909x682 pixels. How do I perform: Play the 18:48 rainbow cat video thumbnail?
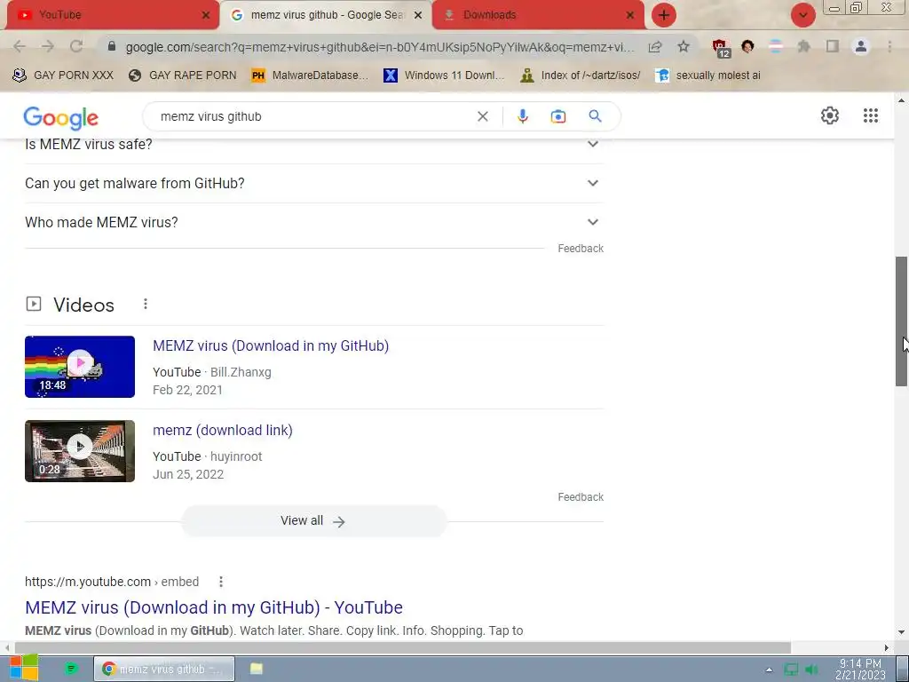(80, 367)
